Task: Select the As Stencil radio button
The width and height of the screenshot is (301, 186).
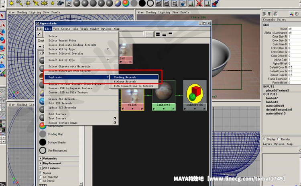Action: 40,181
